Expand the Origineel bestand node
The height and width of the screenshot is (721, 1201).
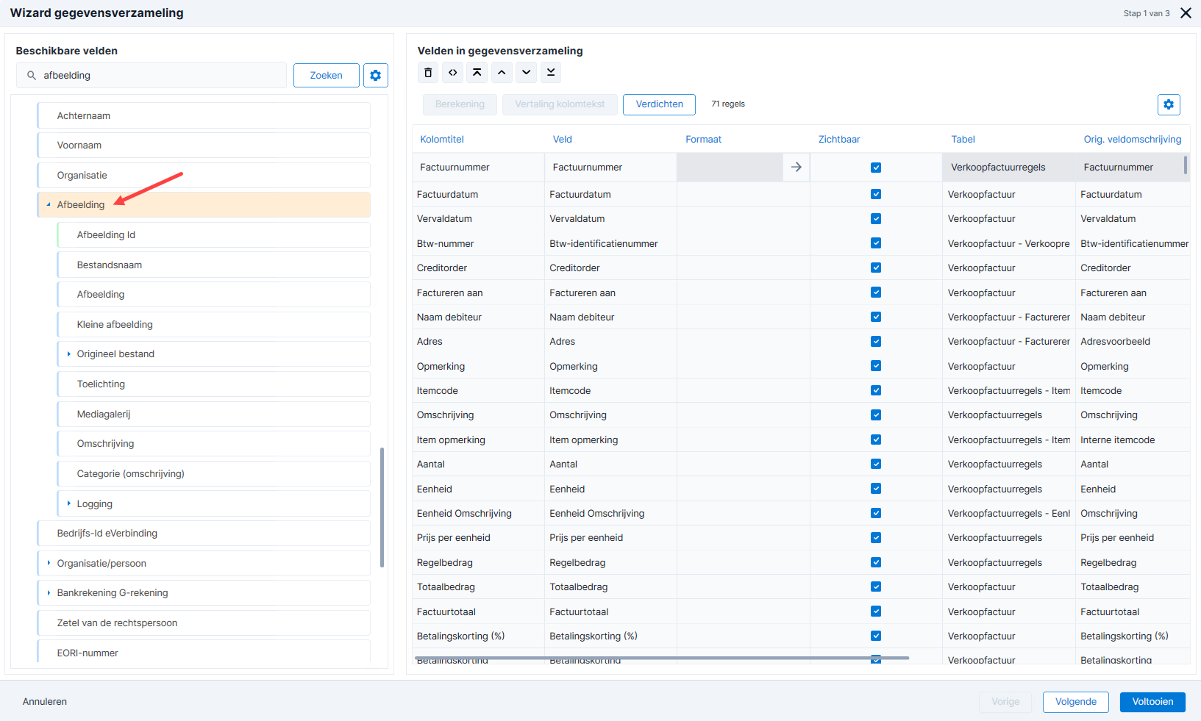pyautogui.click(x=68, y=354)
